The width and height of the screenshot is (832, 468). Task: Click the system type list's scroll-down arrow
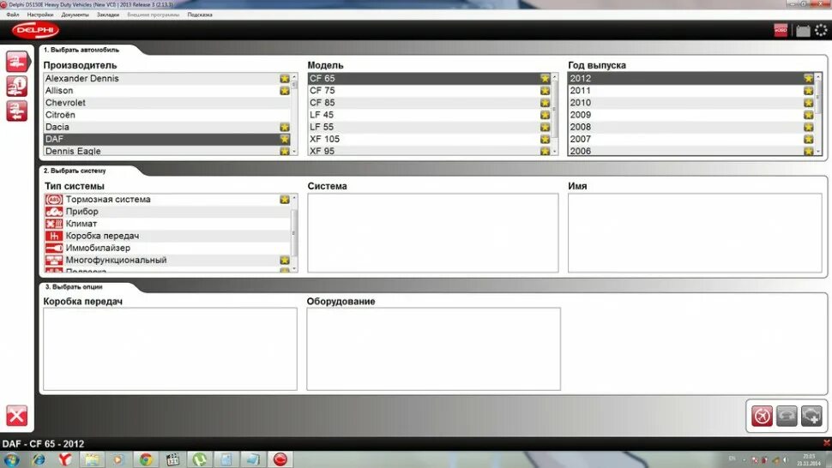tap(294, 269)
